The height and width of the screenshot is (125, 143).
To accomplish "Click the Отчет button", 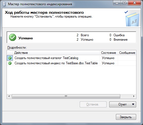I will pos(123,104).
